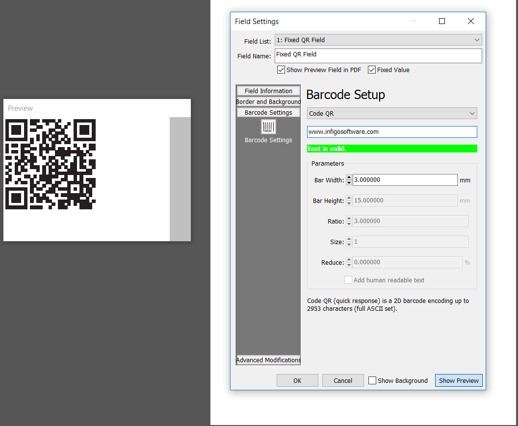Viewport: 518px width, 426px height.
Task: Open the Field List dropdown
Action: [378, 40]
